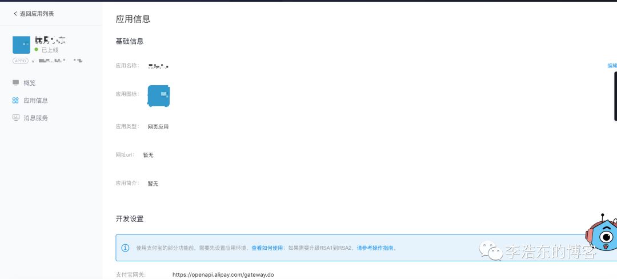Click 基础信息 section heading
The width and height of the screenshot is (617, 279).
click(130, 41)
